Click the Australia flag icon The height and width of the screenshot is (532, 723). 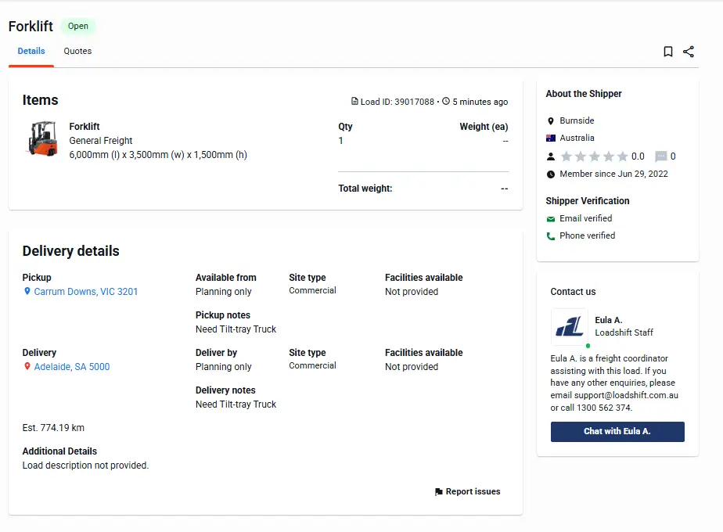[550, 138]
